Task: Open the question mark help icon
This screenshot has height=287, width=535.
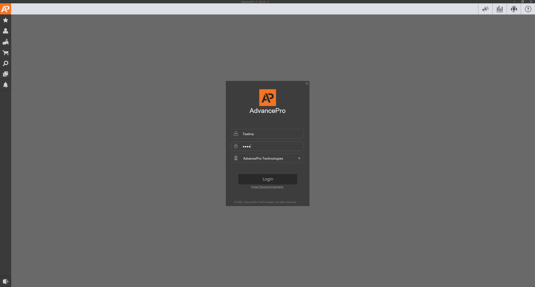Action: pos(528,9)
